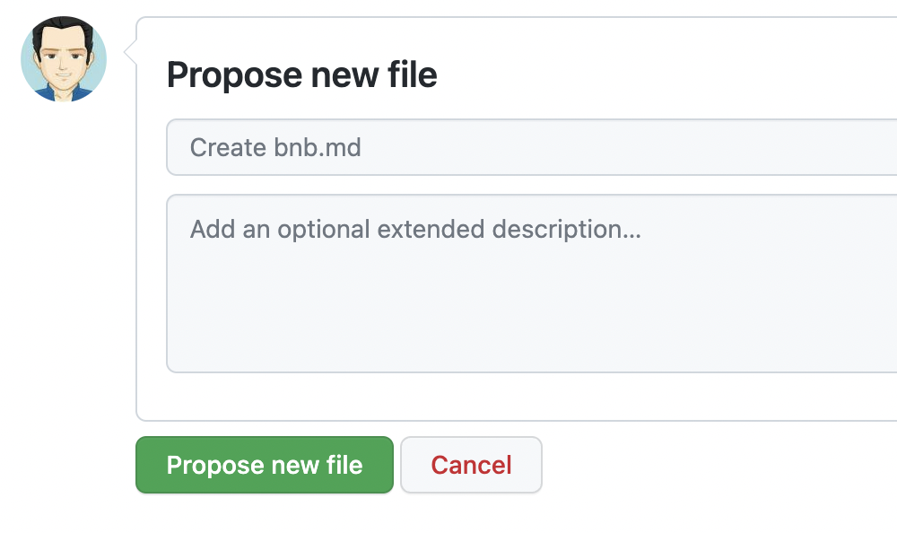Click the user avatar image
The height and width of the screenshot is (533, 897).
[64, 59]
